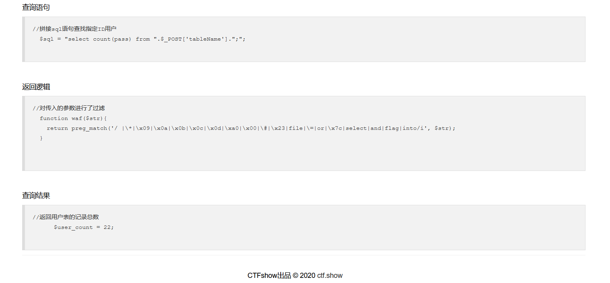This screenshot has width=610, height=283.
Task: Click the gray bar of query statement block
Action: [23, 39]
